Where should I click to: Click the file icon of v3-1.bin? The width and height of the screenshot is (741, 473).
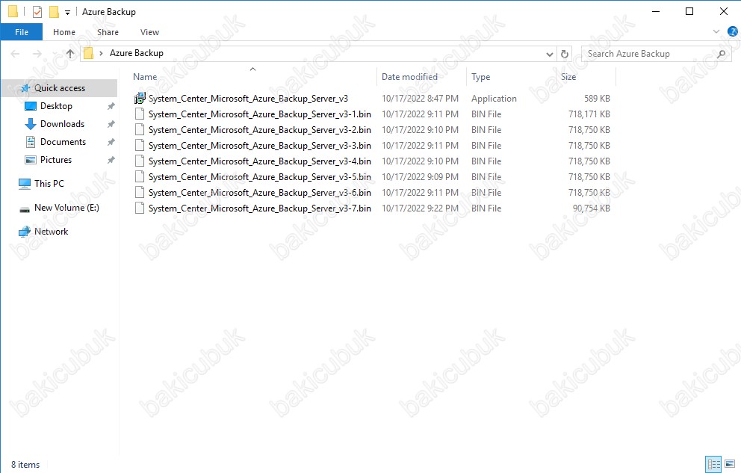pyautogui.click(x=140, y=114)
